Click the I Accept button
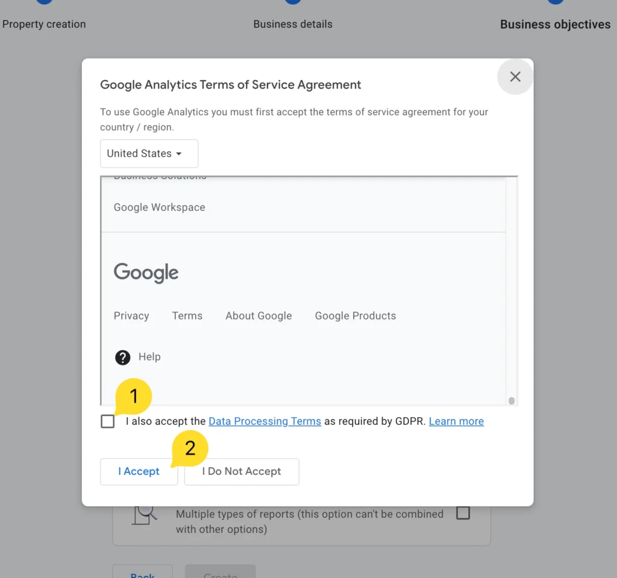 [x=139, y=471]
